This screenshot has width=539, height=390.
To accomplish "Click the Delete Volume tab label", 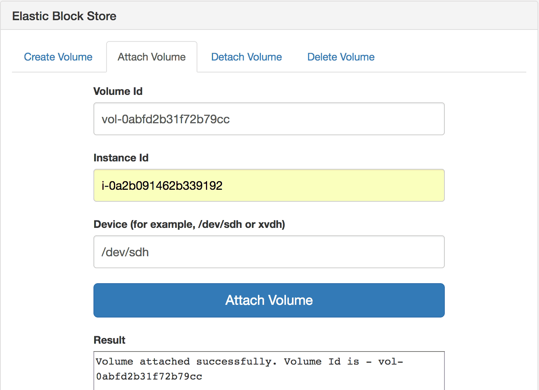I will pyautogui.click(x=341, y=57).
